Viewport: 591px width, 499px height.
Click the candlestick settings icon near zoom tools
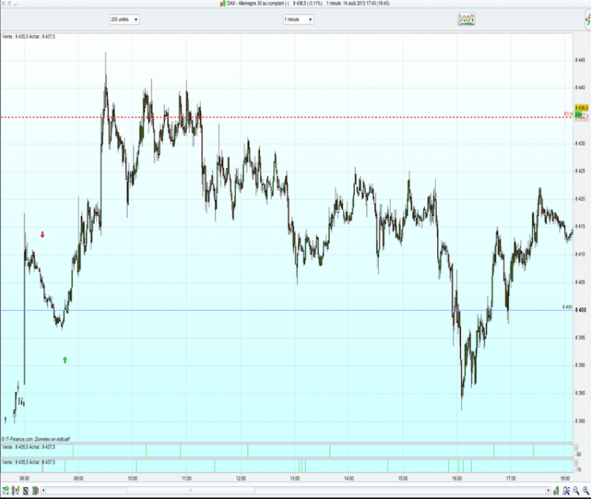[x=556, y=490]
